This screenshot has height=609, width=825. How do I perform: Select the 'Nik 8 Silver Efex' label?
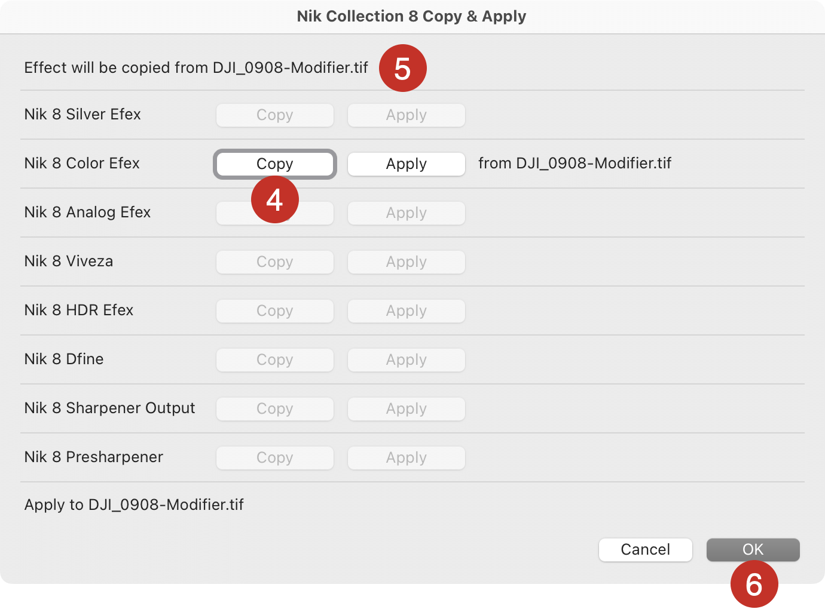click(82, 114)
